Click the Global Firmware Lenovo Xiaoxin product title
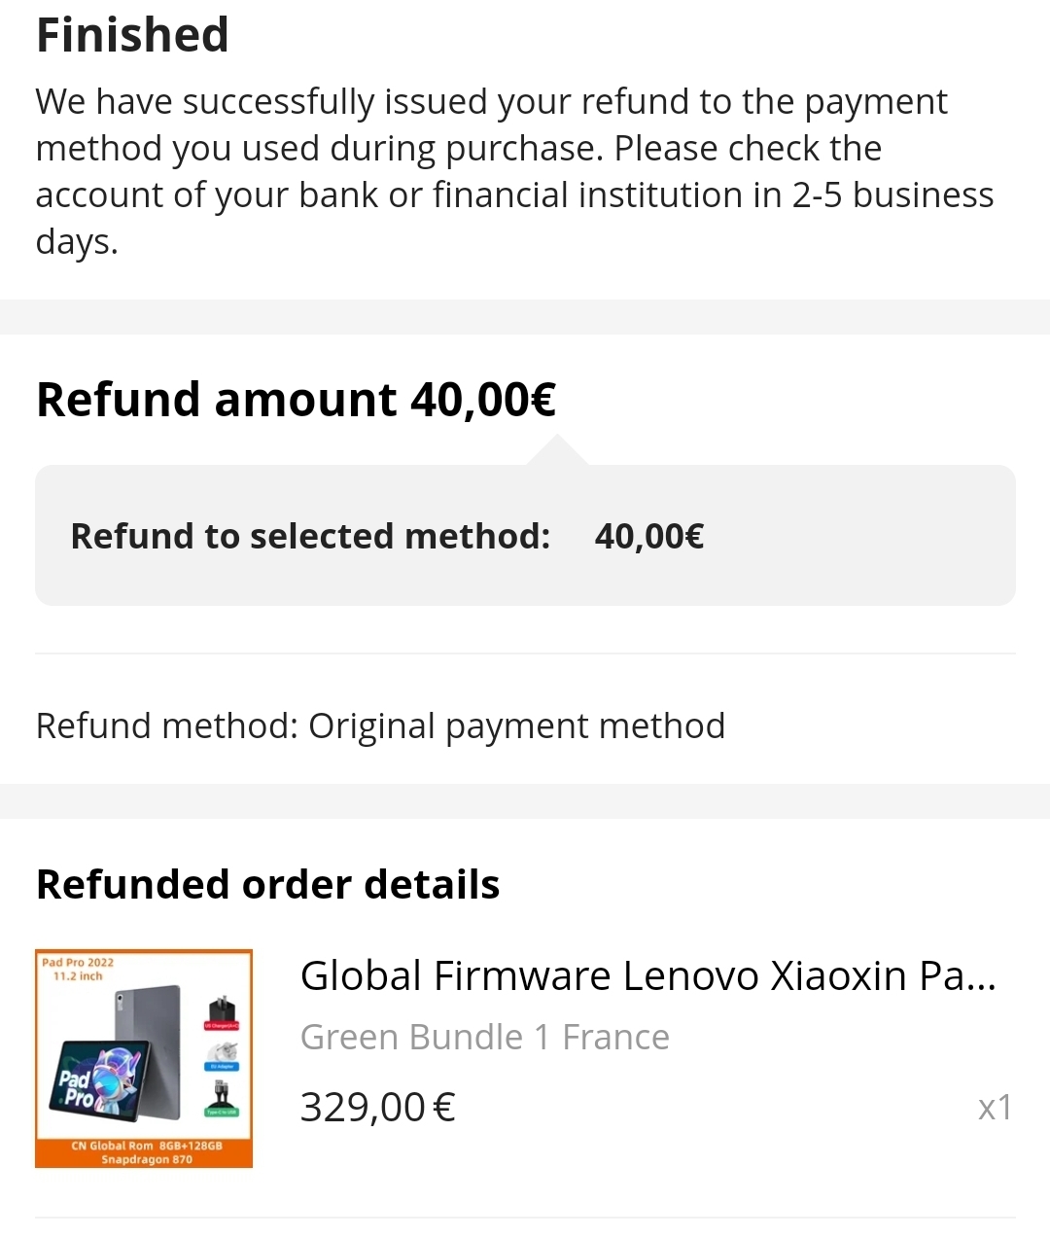This screenshot has height=1238, width=1050. point(647,975)
